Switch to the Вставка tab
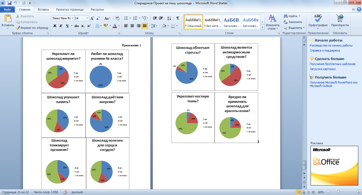The width and height of the screenshot is (362, 195). [x=43, y=10]
